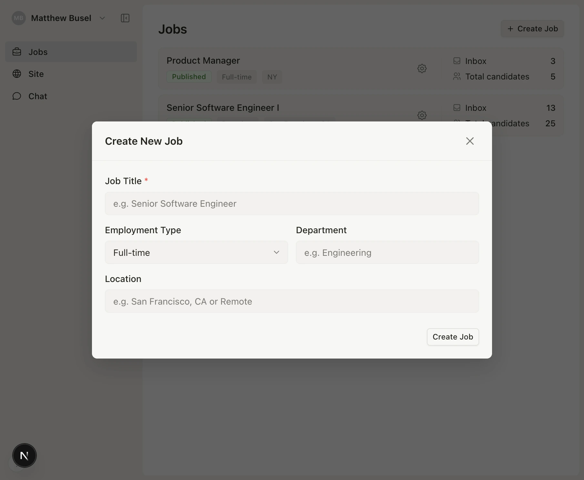Screen dimensions: 584x480
Task: Expand the Matthew Busel account menu
Action: click(x=102, y=18)
